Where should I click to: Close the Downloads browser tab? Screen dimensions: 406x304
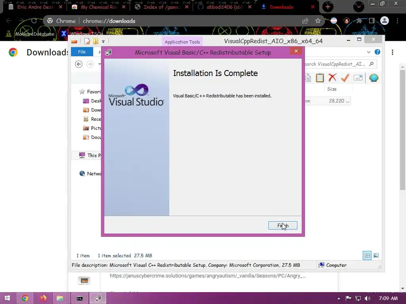(x=313, y=7)
